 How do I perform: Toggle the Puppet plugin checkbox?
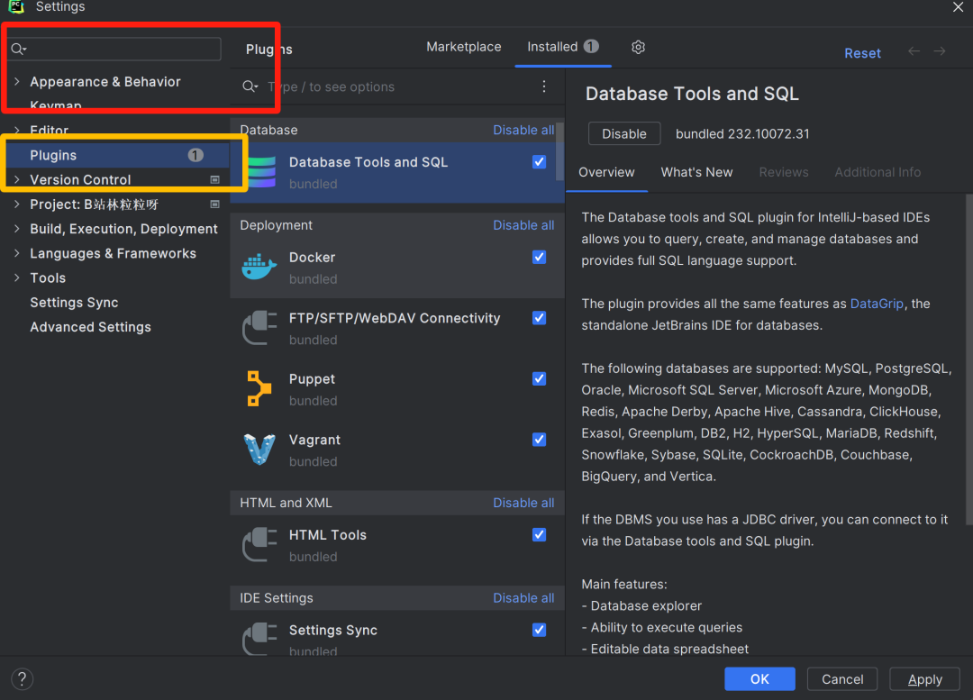pos(540,378)
